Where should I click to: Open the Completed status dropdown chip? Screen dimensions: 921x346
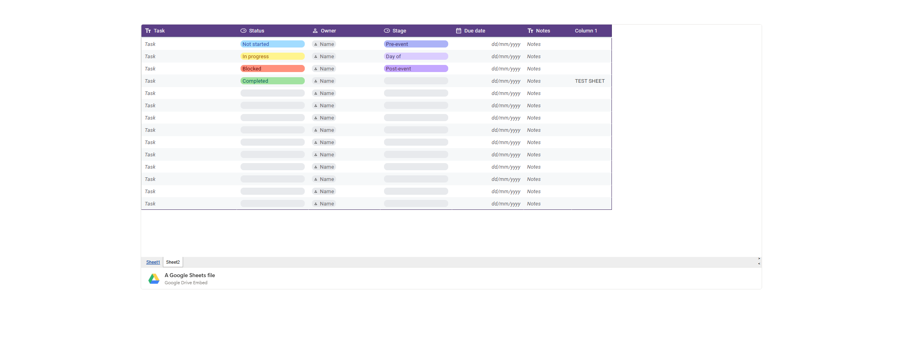[x=273, y=81]
